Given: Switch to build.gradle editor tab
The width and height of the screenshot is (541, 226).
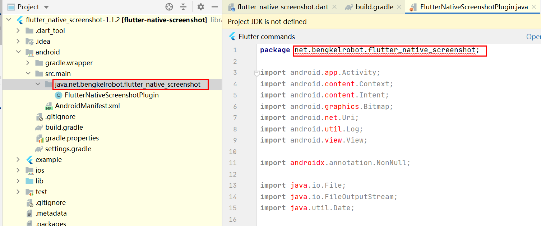Looking at the screenshot, I should point(374,7).
